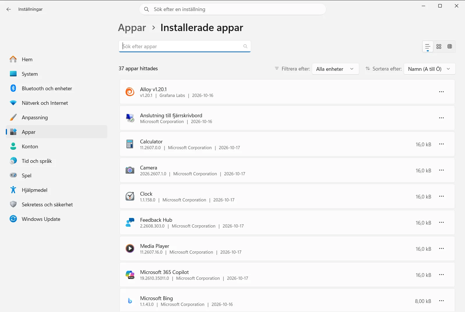Click the Sök efter en inställning box
Viewport: 465px width, 312px height.
233,9
